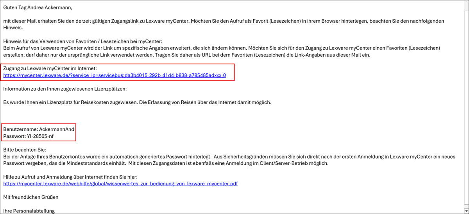Image resolution: width=469 pixels, height=214 pixels.
Task: Click the 'Information zu den Ihnen zugewiesenen Lizenzplätzen' line
Action: click(x=65, y=89)
